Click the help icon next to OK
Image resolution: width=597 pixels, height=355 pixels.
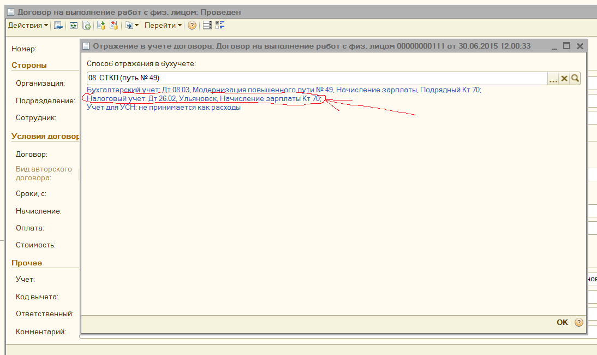(x=578, y=322)
